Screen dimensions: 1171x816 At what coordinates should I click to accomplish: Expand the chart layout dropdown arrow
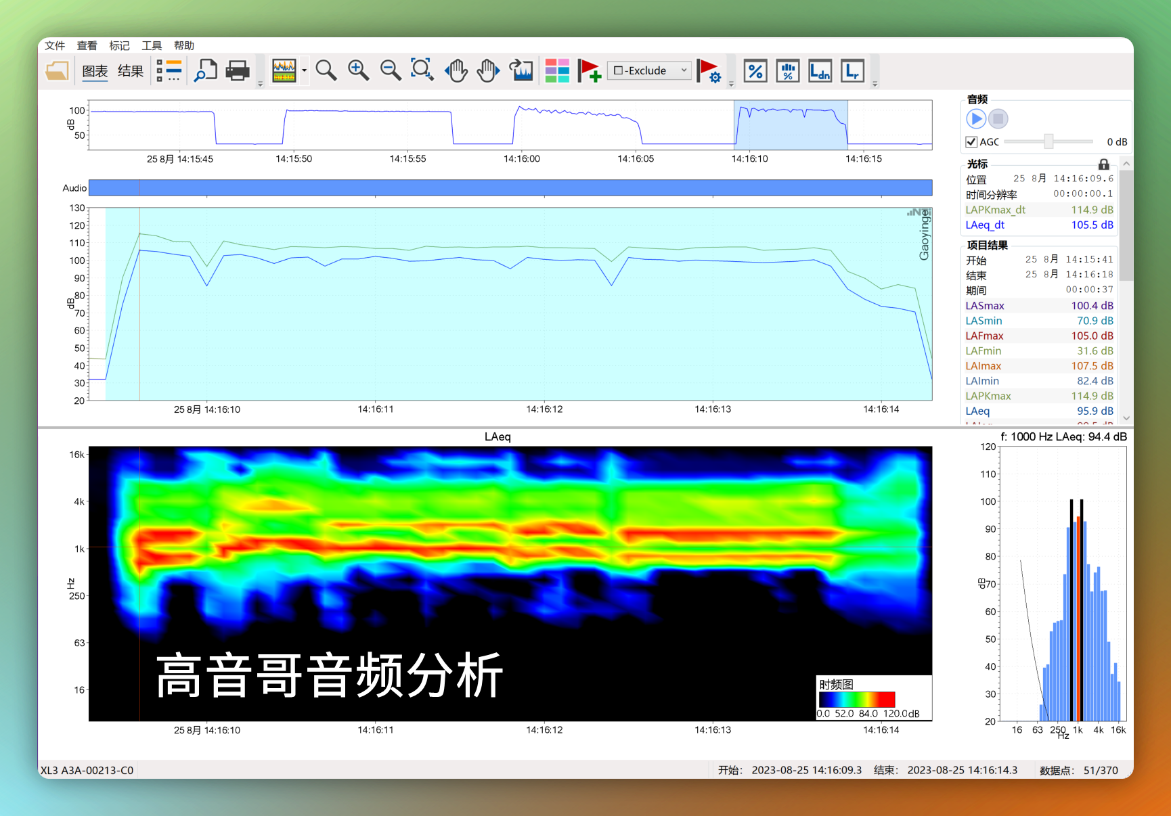(305, 70)
